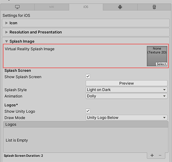
Task: Open the HTML5 WebGL platform tab
Action: [x=154, y=7]
